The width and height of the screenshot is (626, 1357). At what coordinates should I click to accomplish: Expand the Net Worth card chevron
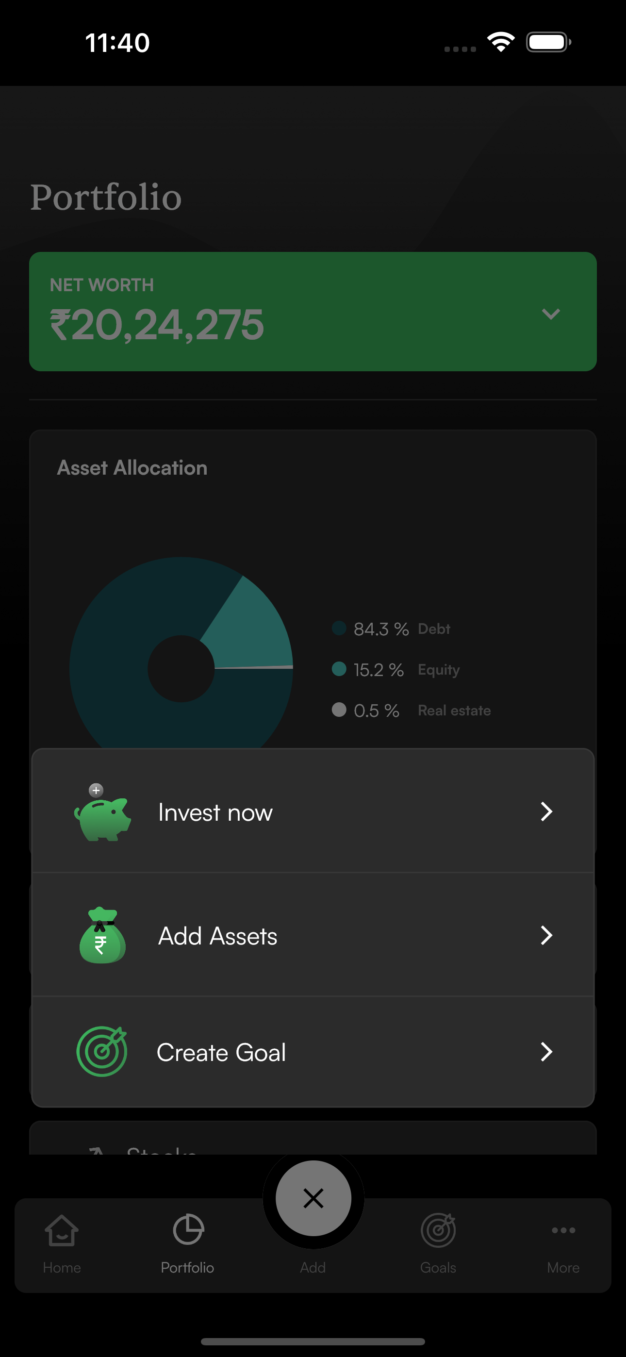[551, 314]
